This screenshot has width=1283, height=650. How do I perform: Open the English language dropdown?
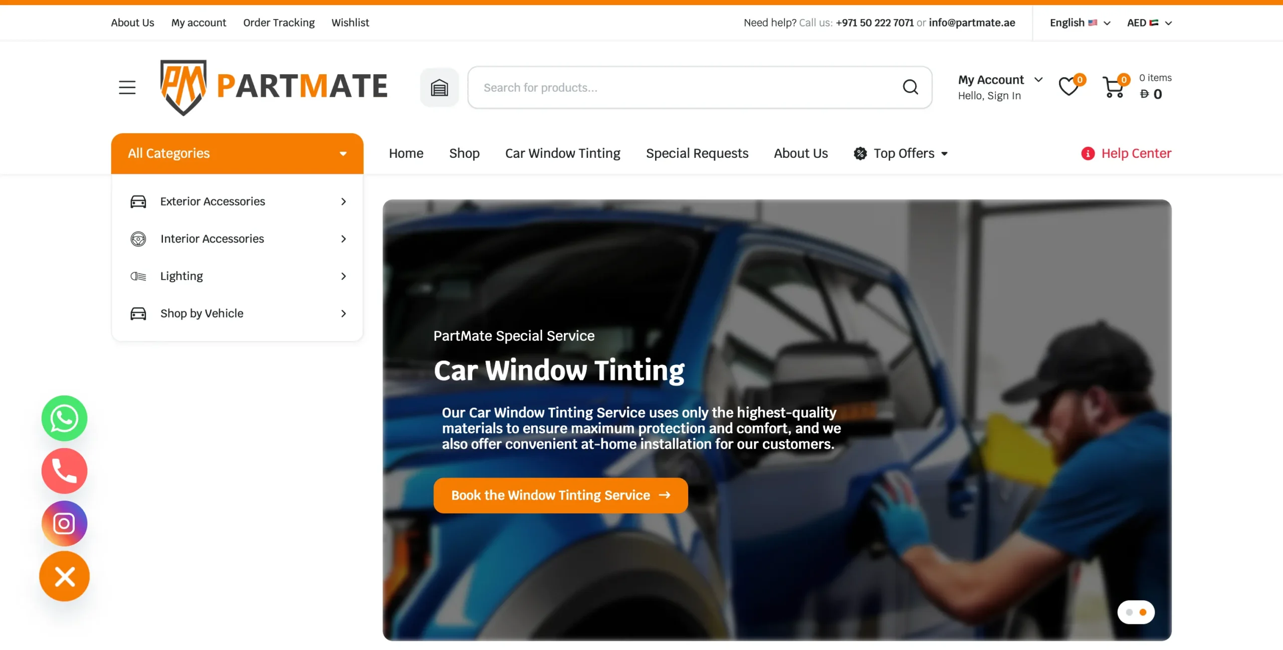pos(1080,23)
